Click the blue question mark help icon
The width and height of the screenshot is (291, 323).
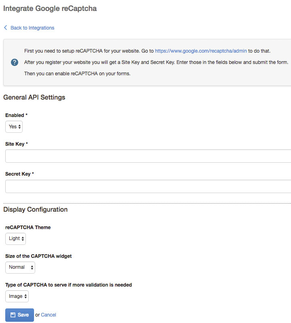[x=15, y=62]
